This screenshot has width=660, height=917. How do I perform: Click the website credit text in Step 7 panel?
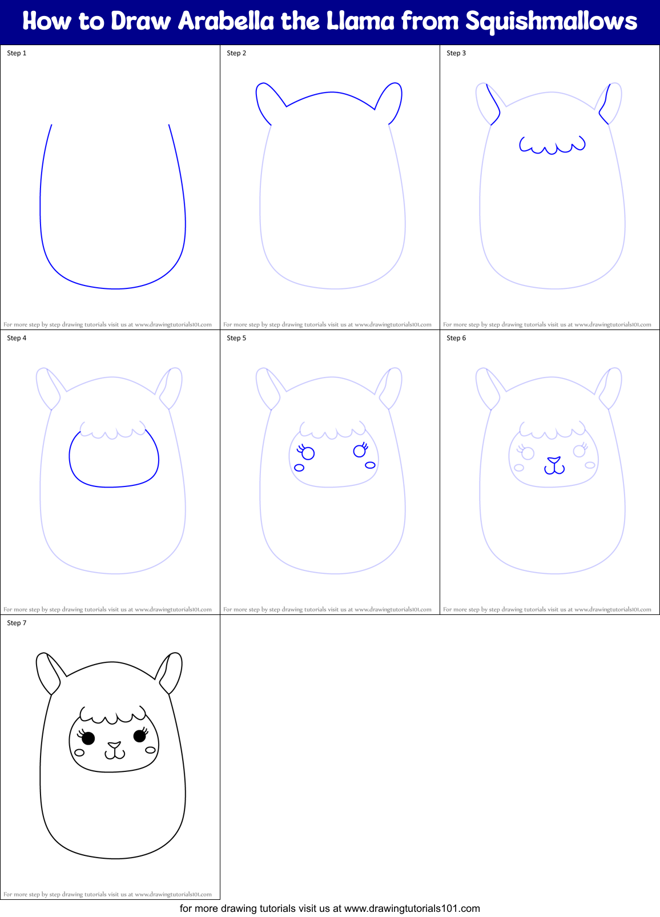coord(107,894)
